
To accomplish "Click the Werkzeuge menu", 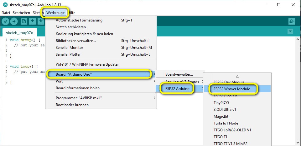I will (55, 13).
